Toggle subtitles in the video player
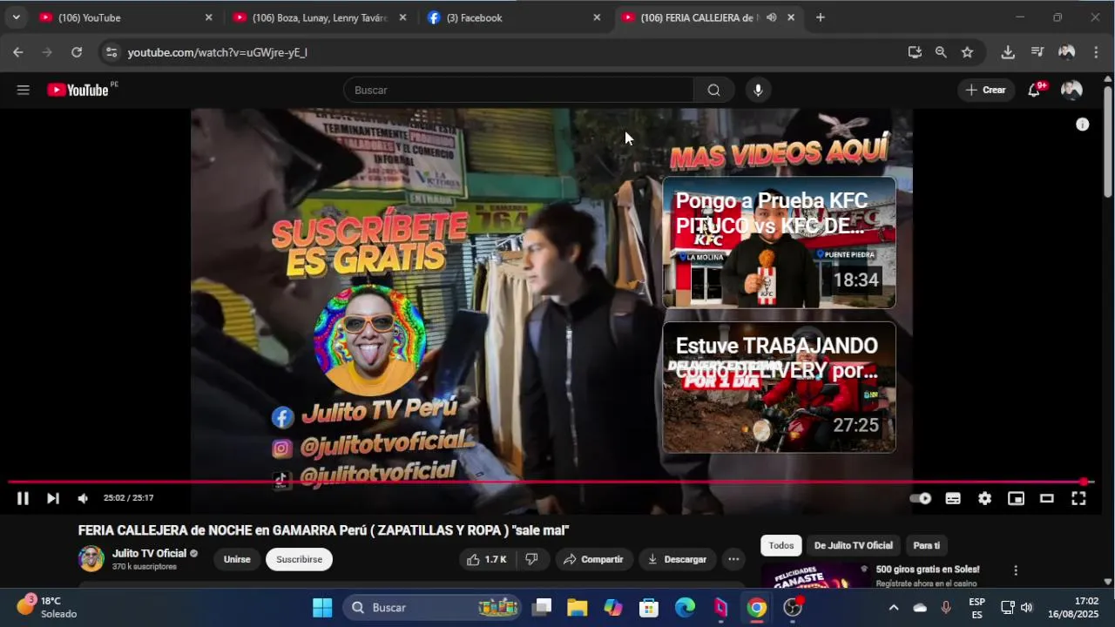This screenshot has width=1115, height=627. click(x=953, y=498)
